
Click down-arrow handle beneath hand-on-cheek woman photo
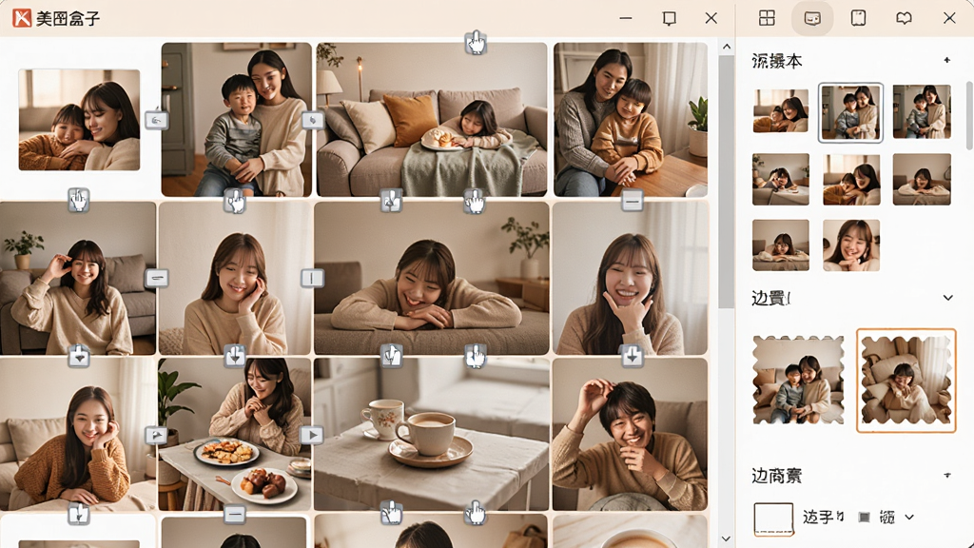click(x=235, y=356)
